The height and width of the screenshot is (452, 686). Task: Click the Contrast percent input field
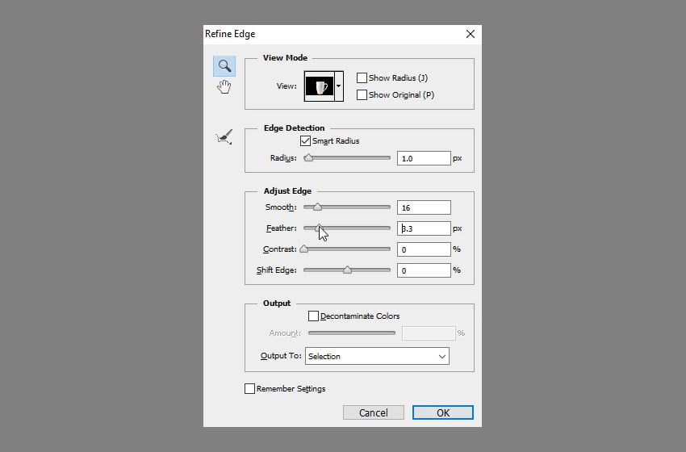(x=424, y=249)
